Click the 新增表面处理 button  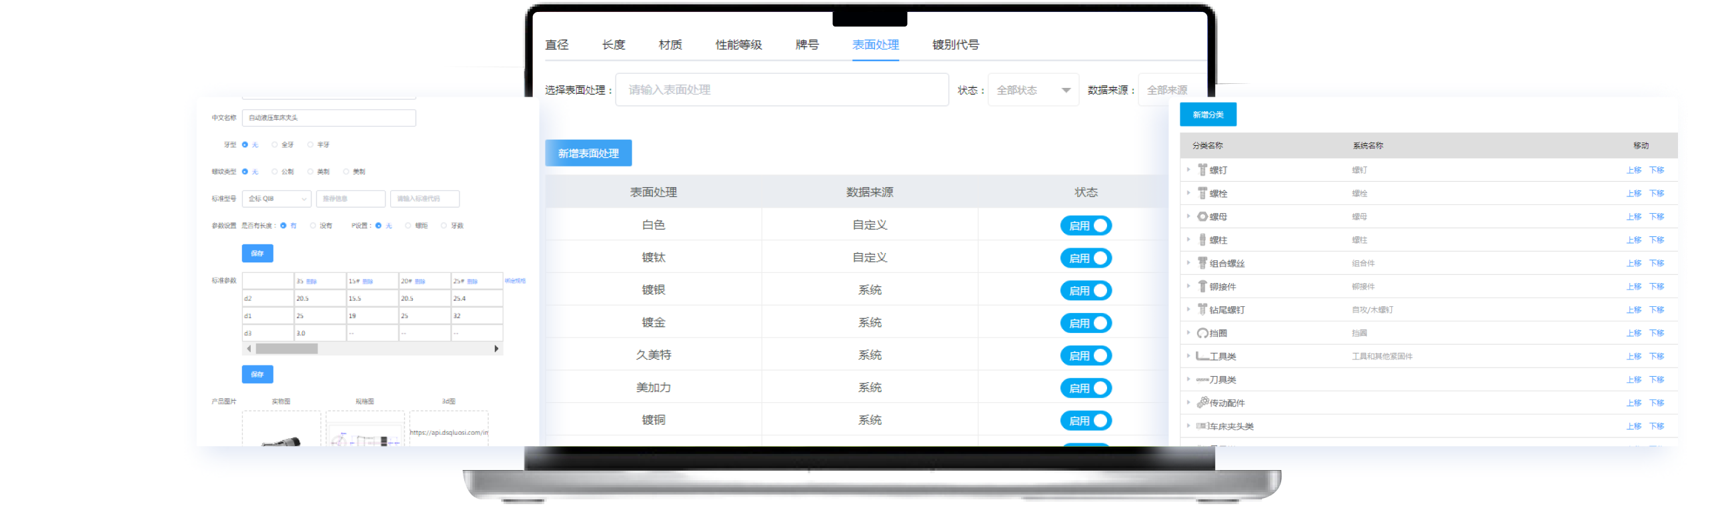pyautogui.click(x=588, y=153)
